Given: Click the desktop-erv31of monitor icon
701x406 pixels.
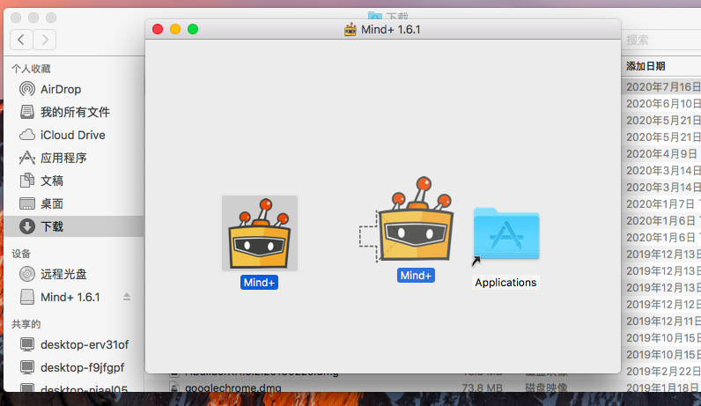Looking at the screenshot, I should coord(27,344).
